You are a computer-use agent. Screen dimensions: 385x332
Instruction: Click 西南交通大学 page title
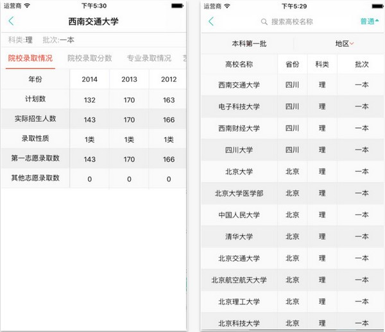coord(93,21)
